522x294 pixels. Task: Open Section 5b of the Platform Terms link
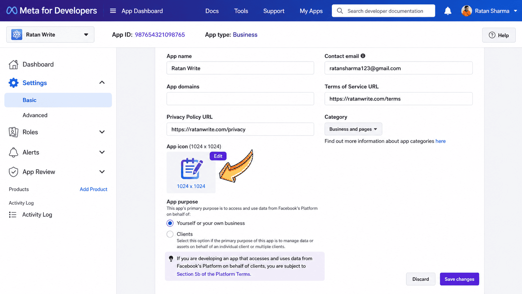(213, 274)
